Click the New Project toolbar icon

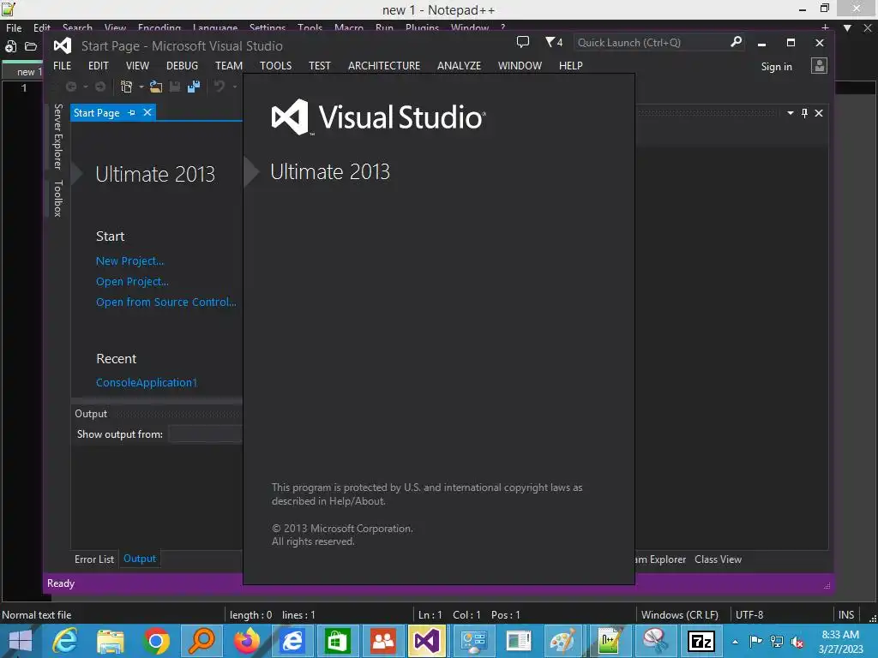(x=127, y=87)
